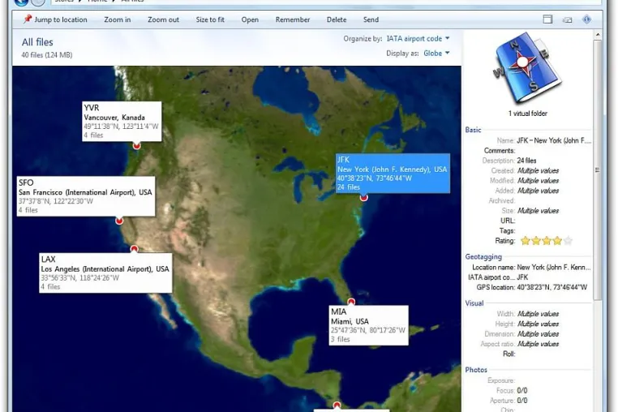618x412 pixels.
Task: Click the details pane vertical scrollbar thumb
Action: [x=598, y=170]
